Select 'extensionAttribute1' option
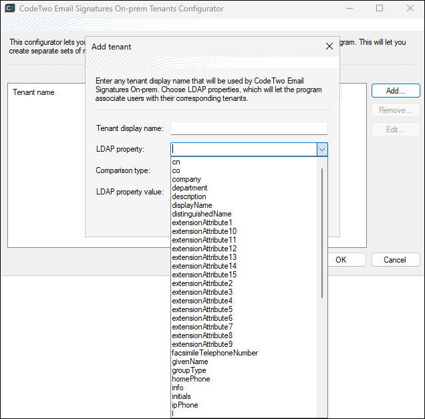 202,223
